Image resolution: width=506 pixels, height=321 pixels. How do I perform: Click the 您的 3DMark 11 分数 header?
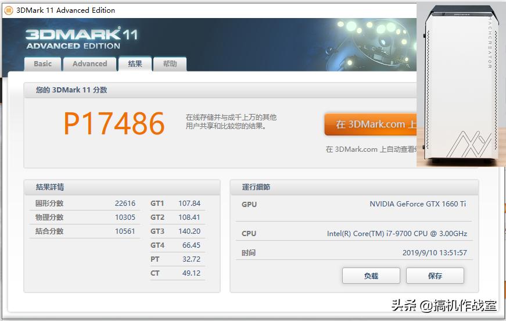coord(220,90)
